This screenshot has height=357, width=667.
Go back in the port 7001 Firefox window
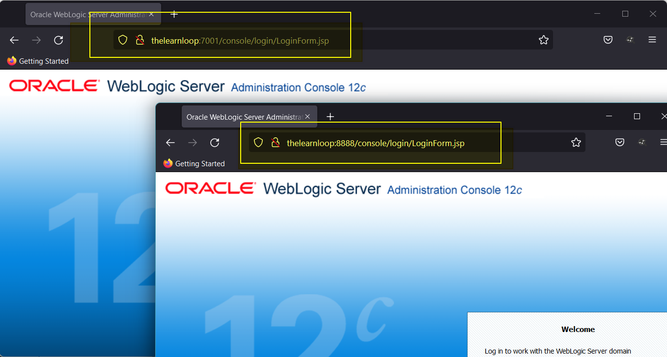(14, 40)
